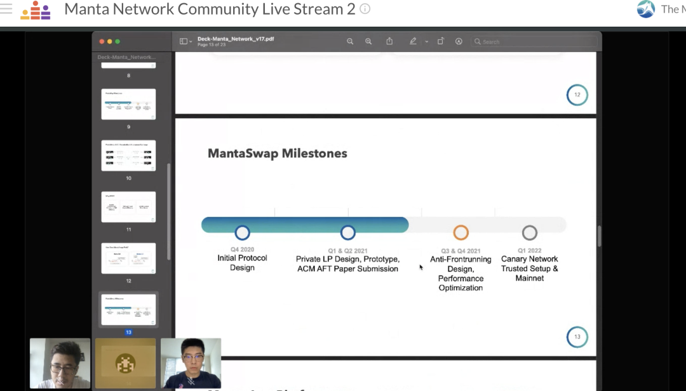The image size is (686, 391).
Task: Click the red close window dot
Action: tap(102, 41)
